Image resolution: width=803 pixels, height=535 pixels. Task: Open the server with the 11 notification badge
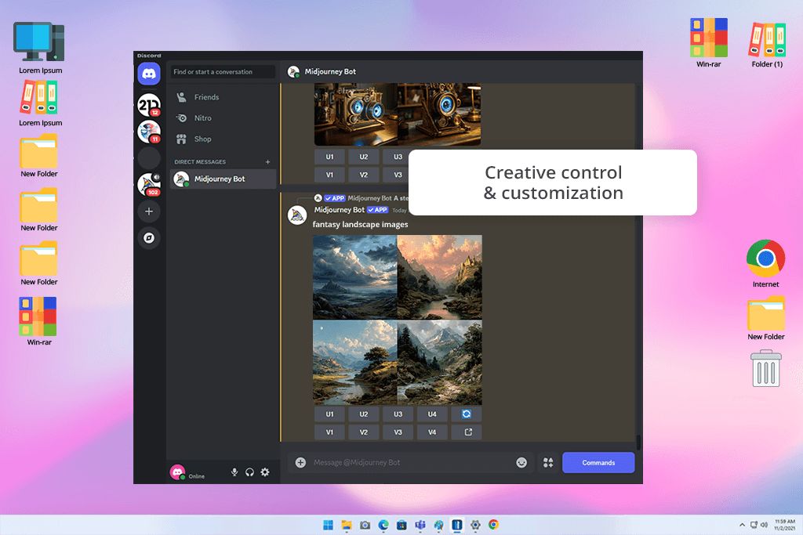pos(149,132)
